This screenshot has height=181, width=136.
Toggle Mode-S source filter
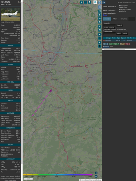click(106, 47)
